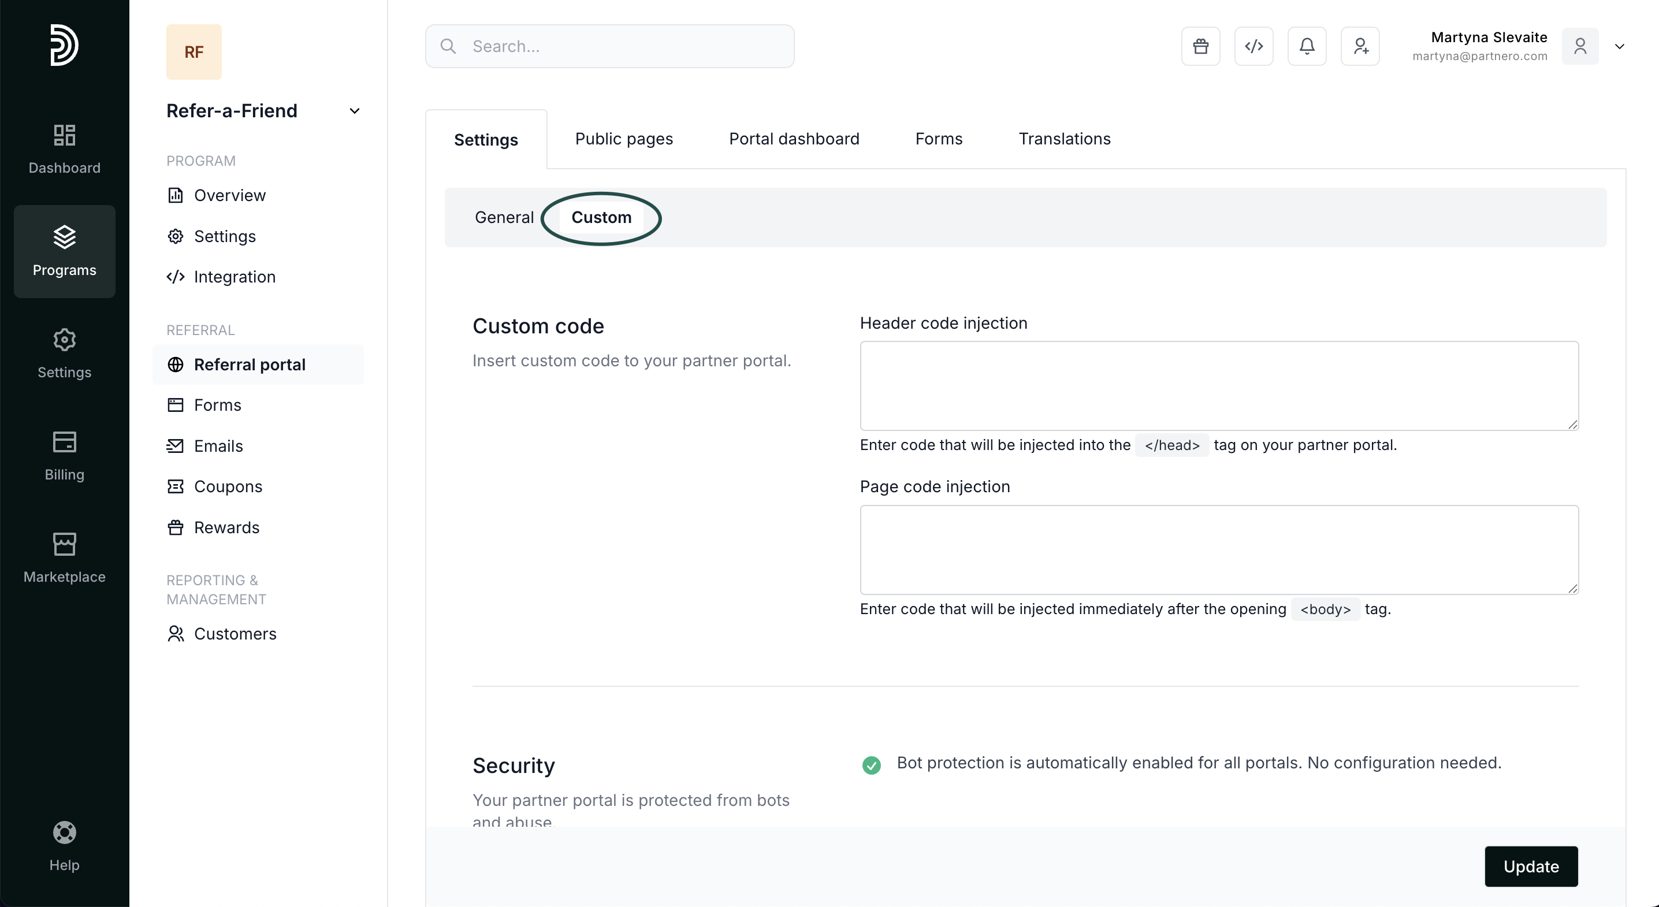
Task: Click into the Header code injection textarea
Action: [1218, 385]
